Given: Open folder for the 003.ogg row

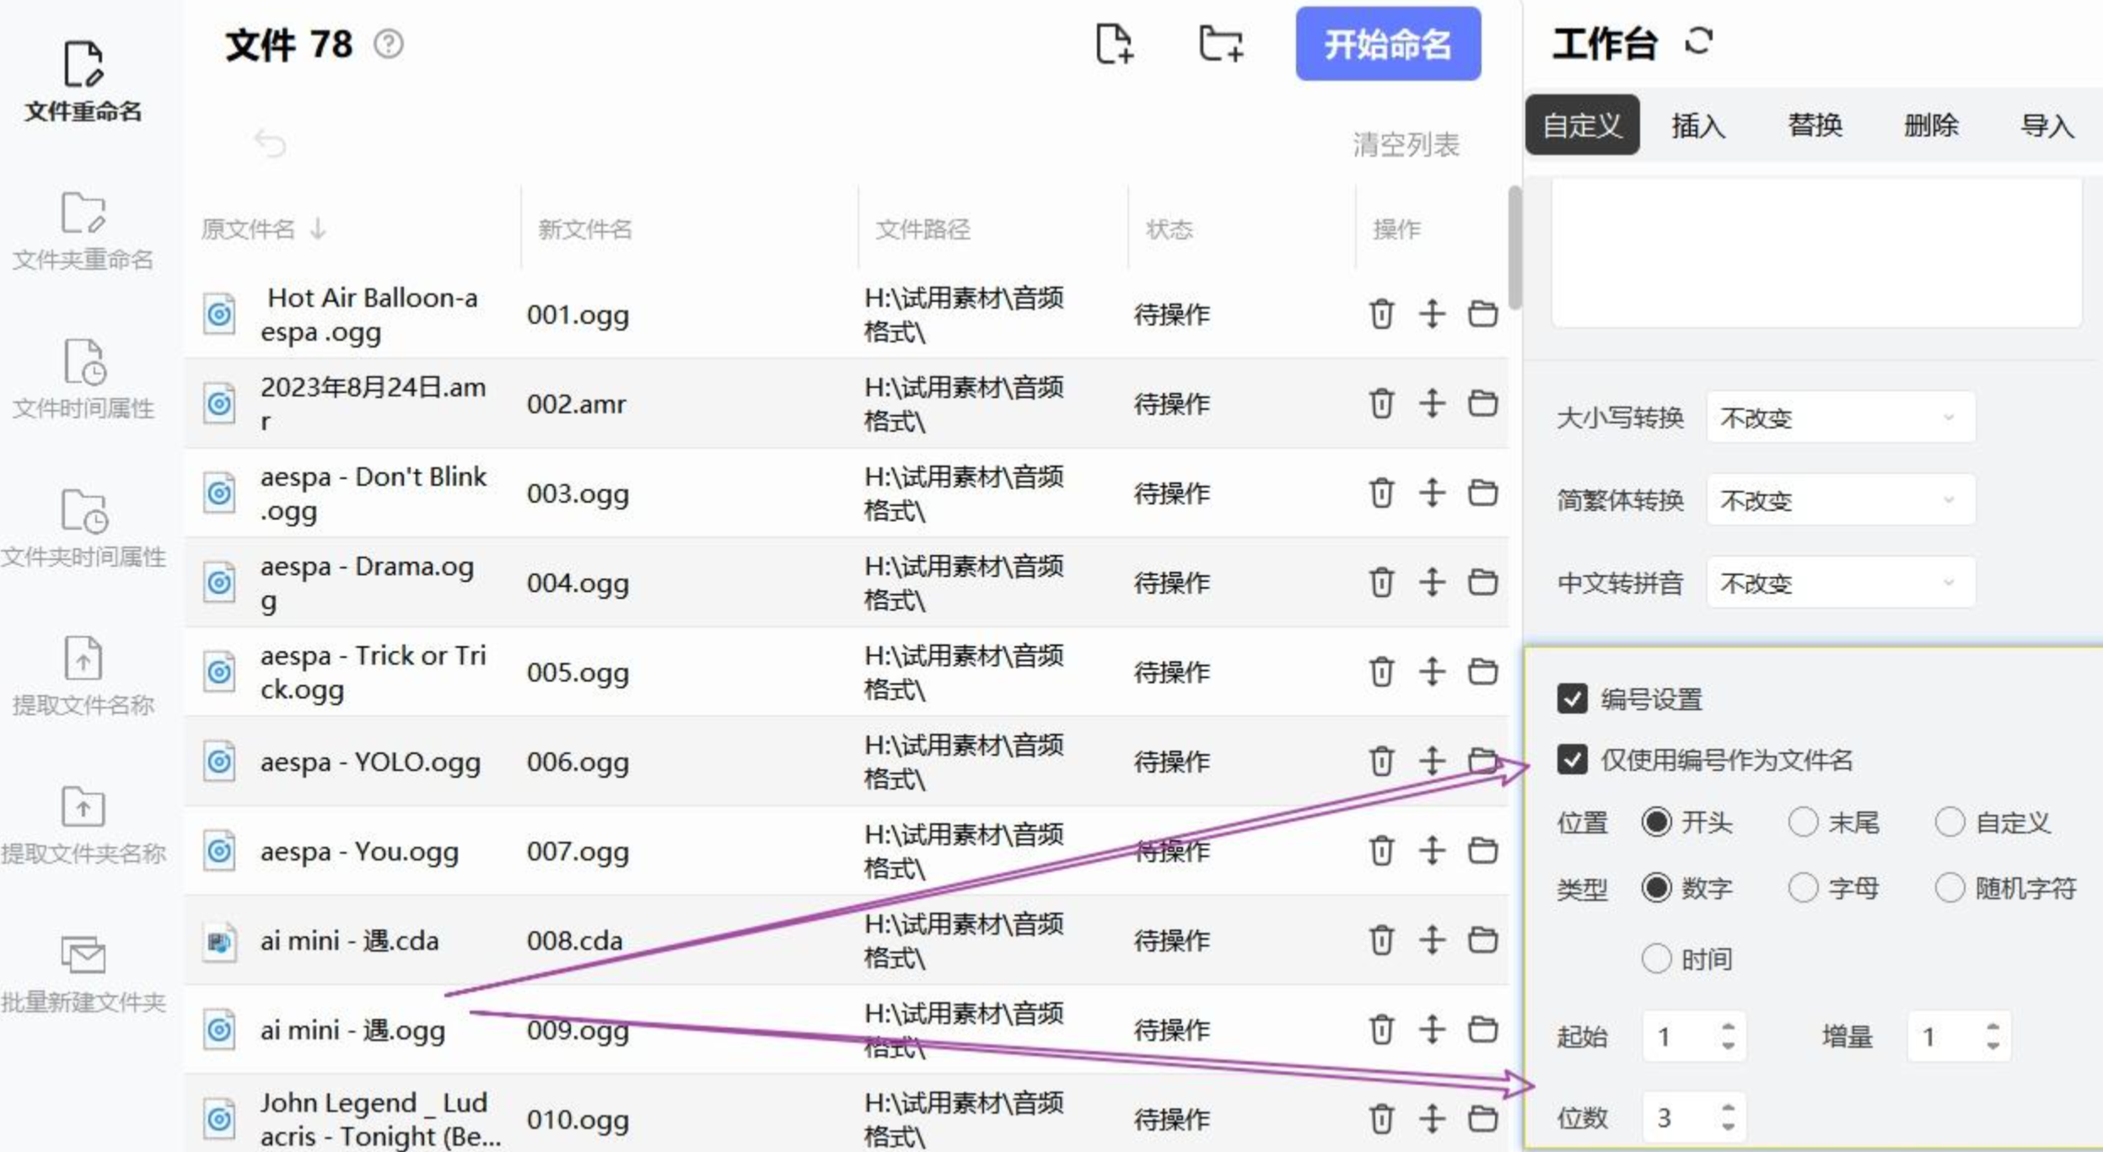Looking at the screenshot, I should pos(1482,493).
